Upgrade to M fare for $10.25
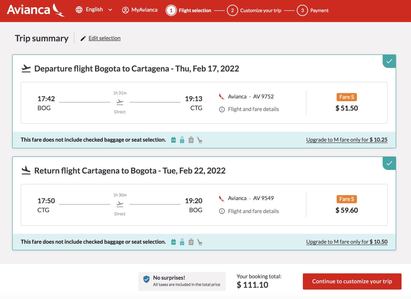The image size is (411, 299). (347, 140)
